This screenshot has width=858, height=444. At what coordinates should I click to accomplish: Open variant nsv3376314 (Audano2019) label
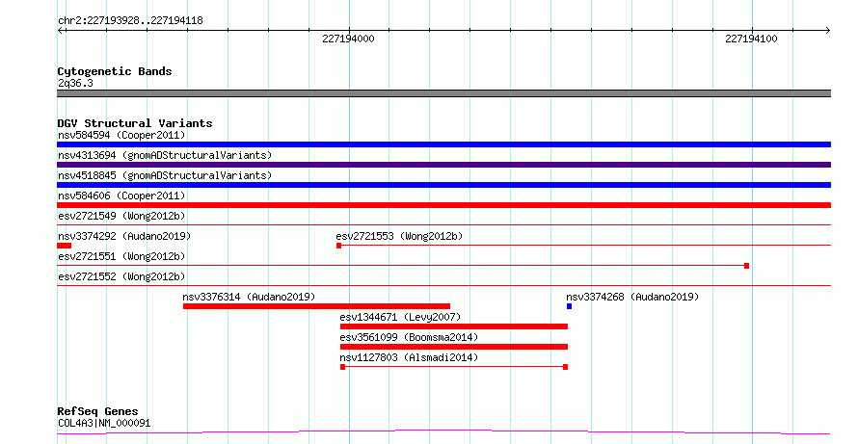(249, 297)
